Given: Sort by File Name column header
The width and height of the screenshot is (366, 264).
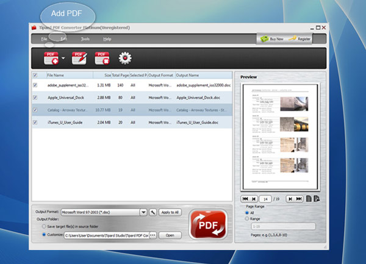Looking at the screenshot, I should (x=70, y=75).
